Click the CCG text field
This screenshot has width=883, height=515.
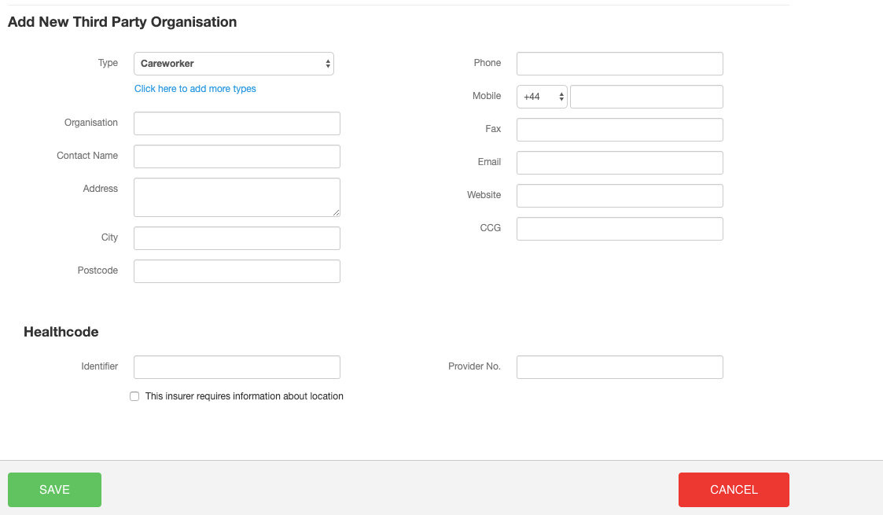point(620,229)
